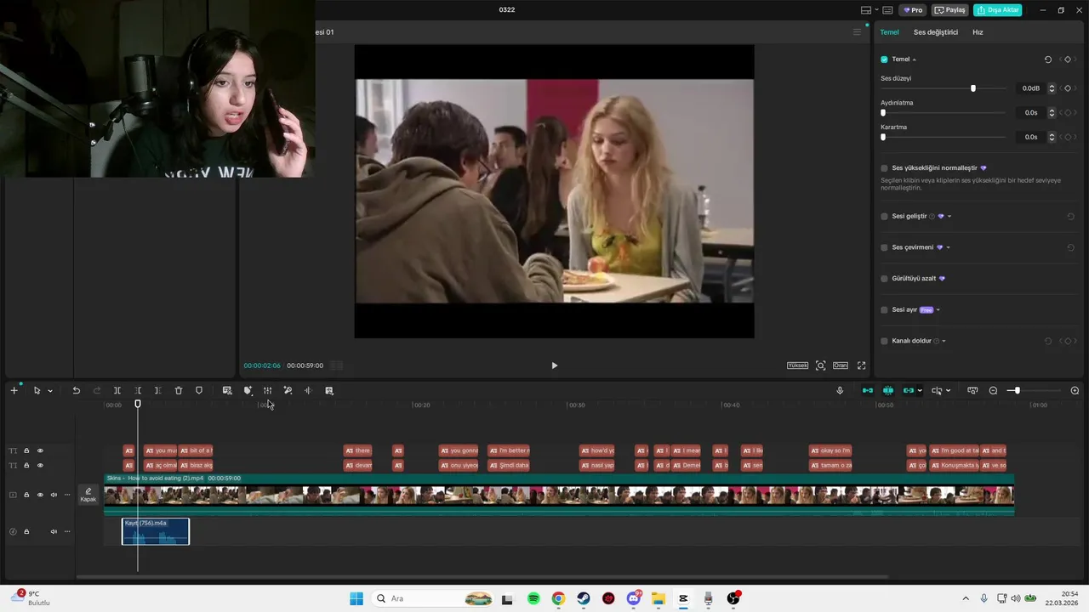Open linkage options dropdown arrow

tap(920, 391)
